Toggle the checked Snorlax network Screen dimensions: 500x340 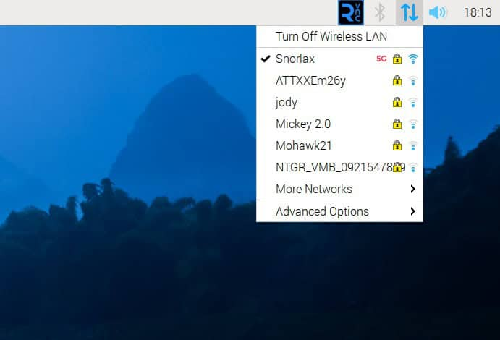[295, 59]
